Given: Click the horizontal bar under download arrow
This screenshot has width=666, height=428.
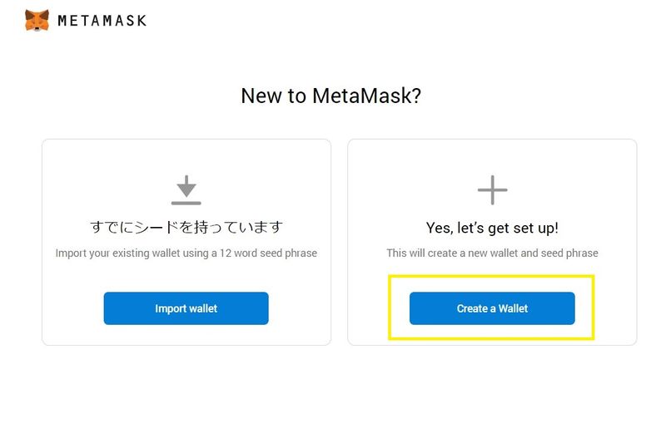Looking at the screenshot, I should pos(186,202).
